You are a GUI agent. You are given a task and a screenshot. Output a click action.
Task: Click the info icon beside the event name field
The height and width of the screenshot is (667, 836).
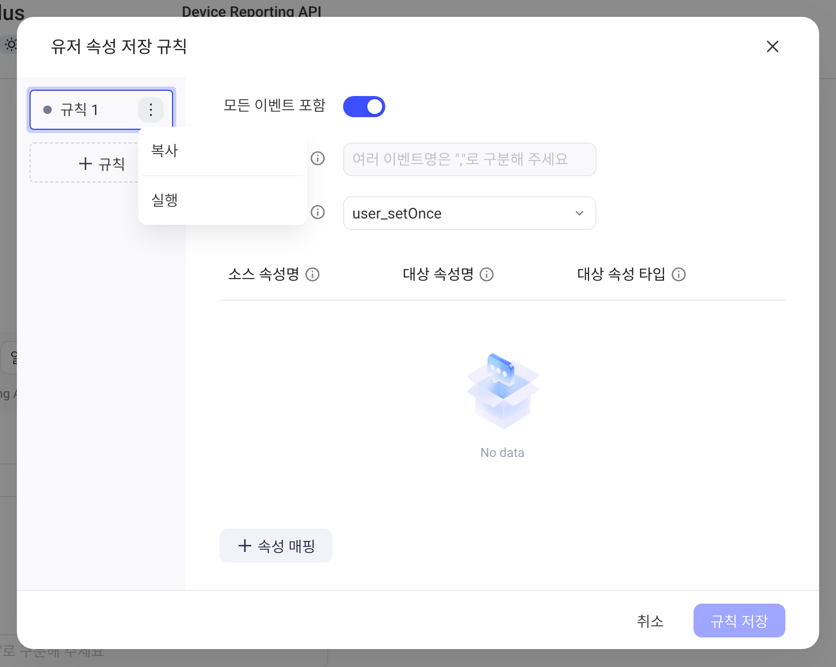[318, 158]
